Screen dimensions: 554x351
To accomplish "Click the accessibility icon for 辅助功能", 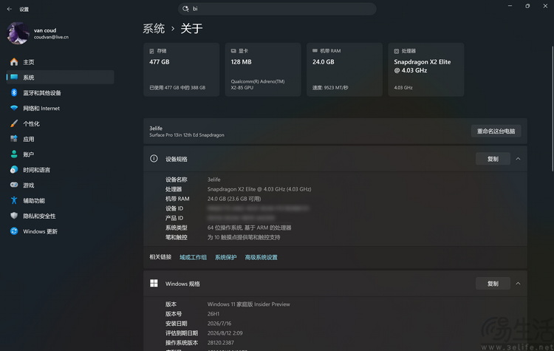I will pyautogui.click(x=14, y=200).
